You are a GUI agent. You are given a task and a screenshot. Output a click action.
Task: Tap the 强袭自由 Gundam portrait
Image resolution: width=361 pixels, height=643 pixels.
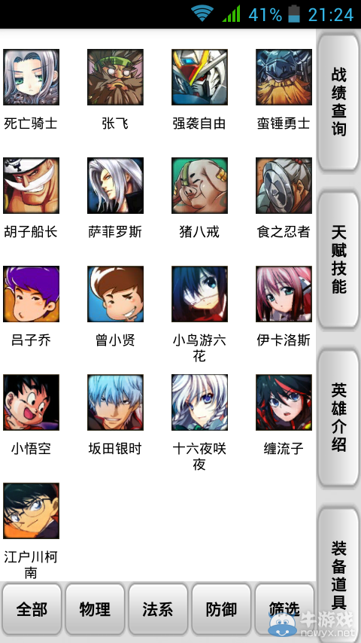[x=199, y=77]
